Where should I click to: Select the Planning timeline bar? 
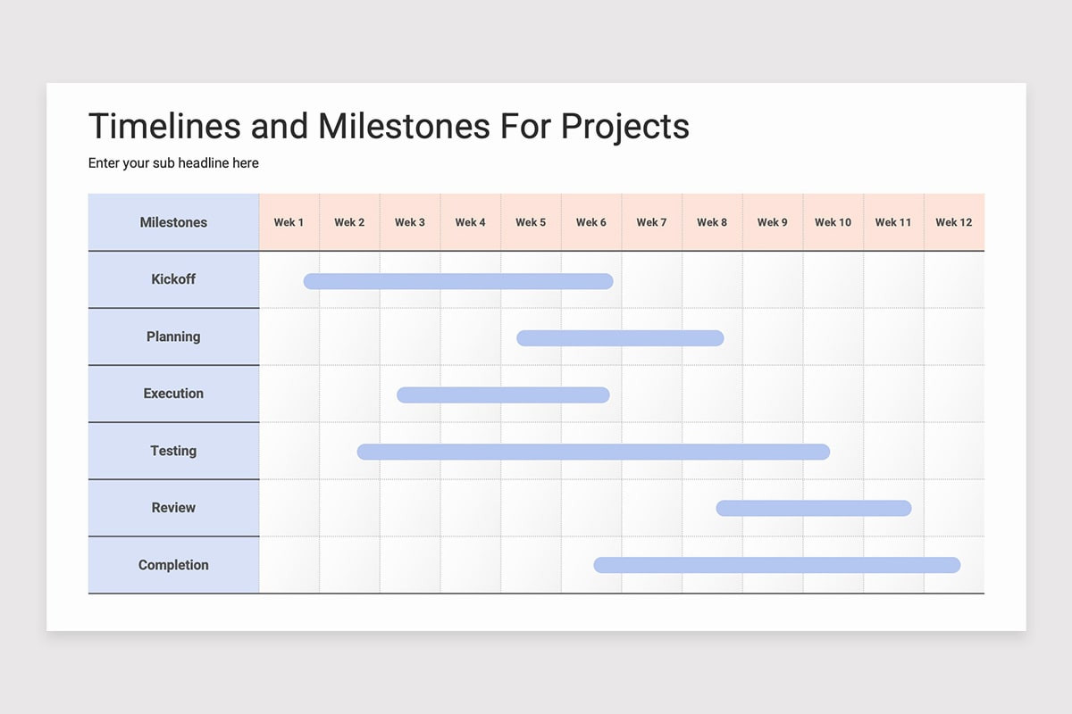point(620,338)
